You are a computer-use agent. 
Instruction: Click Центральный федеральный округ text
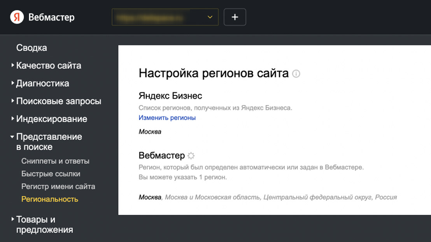pos(317,197)
